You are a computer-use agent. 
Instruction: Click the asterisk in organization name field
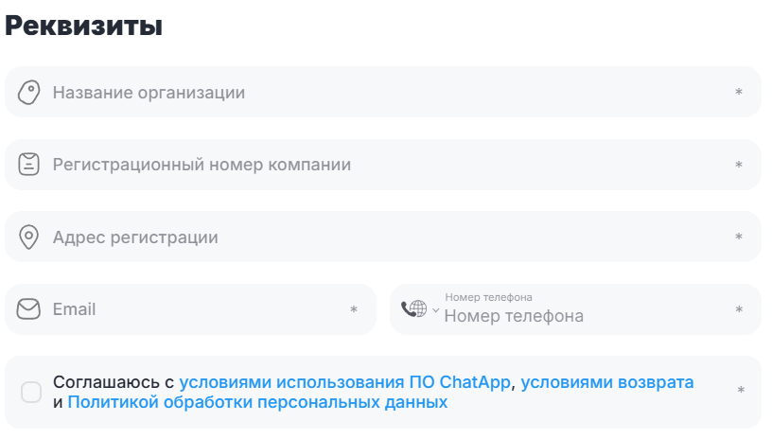point(739,93)
